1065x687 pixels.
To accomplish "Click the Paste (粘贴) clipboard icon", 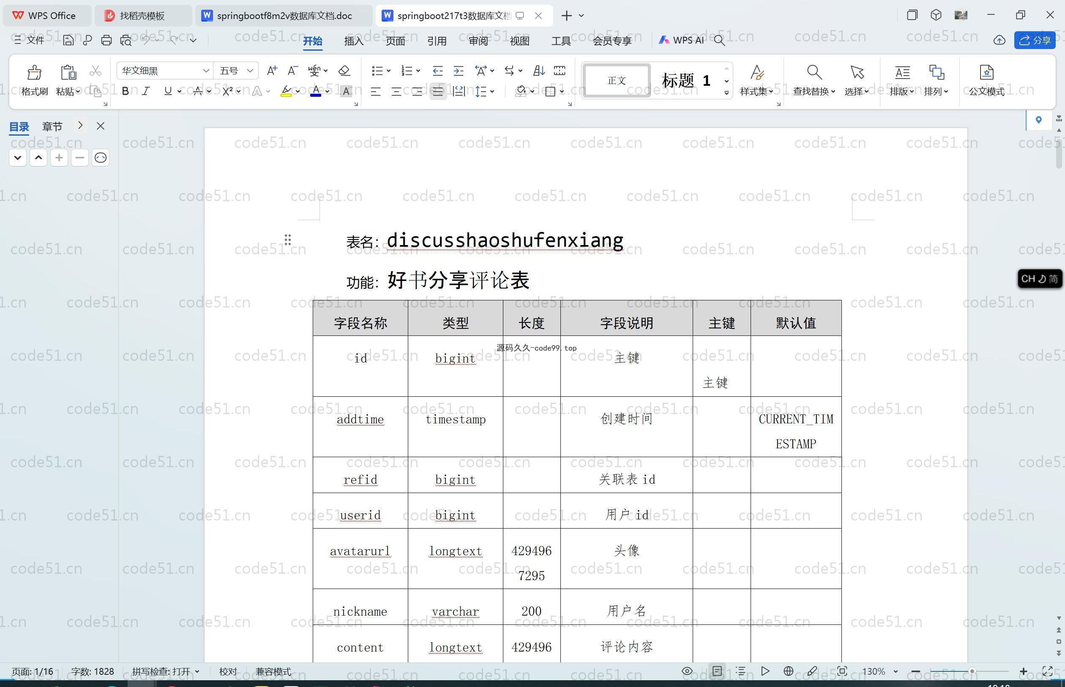I will [x=68, y=72].
